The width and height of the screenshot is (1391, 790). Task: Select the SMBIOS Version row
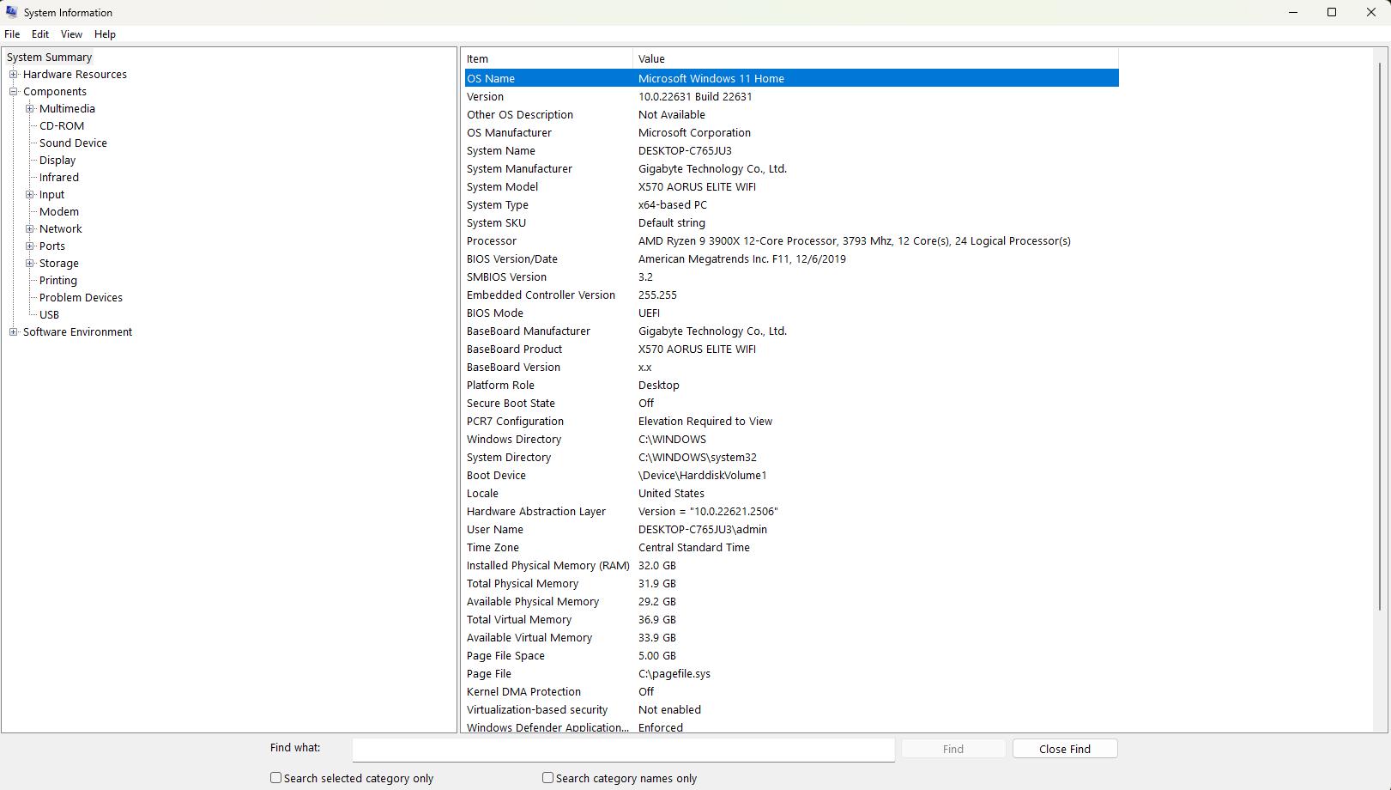[x=791, y=276]
